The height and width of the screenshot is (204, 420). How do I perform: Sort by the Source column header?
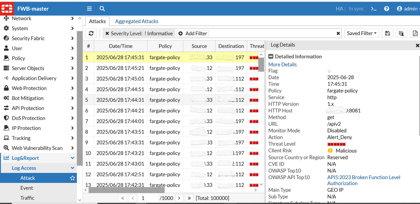pos(199,46)
